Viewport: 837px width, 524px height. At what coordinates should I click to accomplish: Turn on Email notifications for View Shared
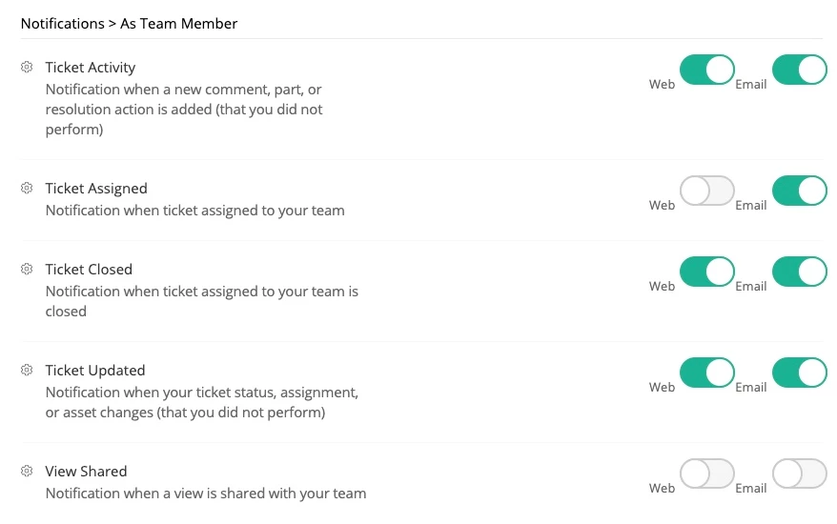(799, 474)
